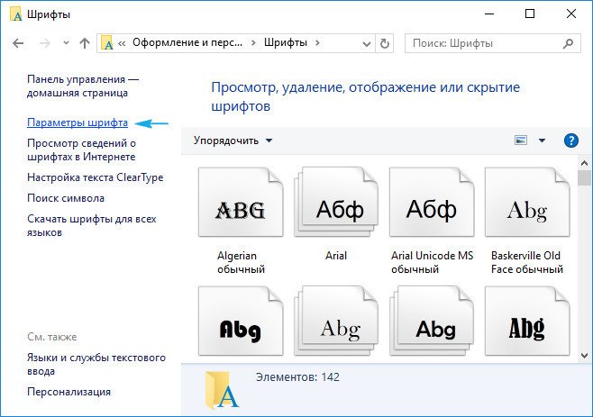Open the Упорядочить dropdown menu
Image resolution: width=593 pixels, height=417 pixels.
(233, 141)
